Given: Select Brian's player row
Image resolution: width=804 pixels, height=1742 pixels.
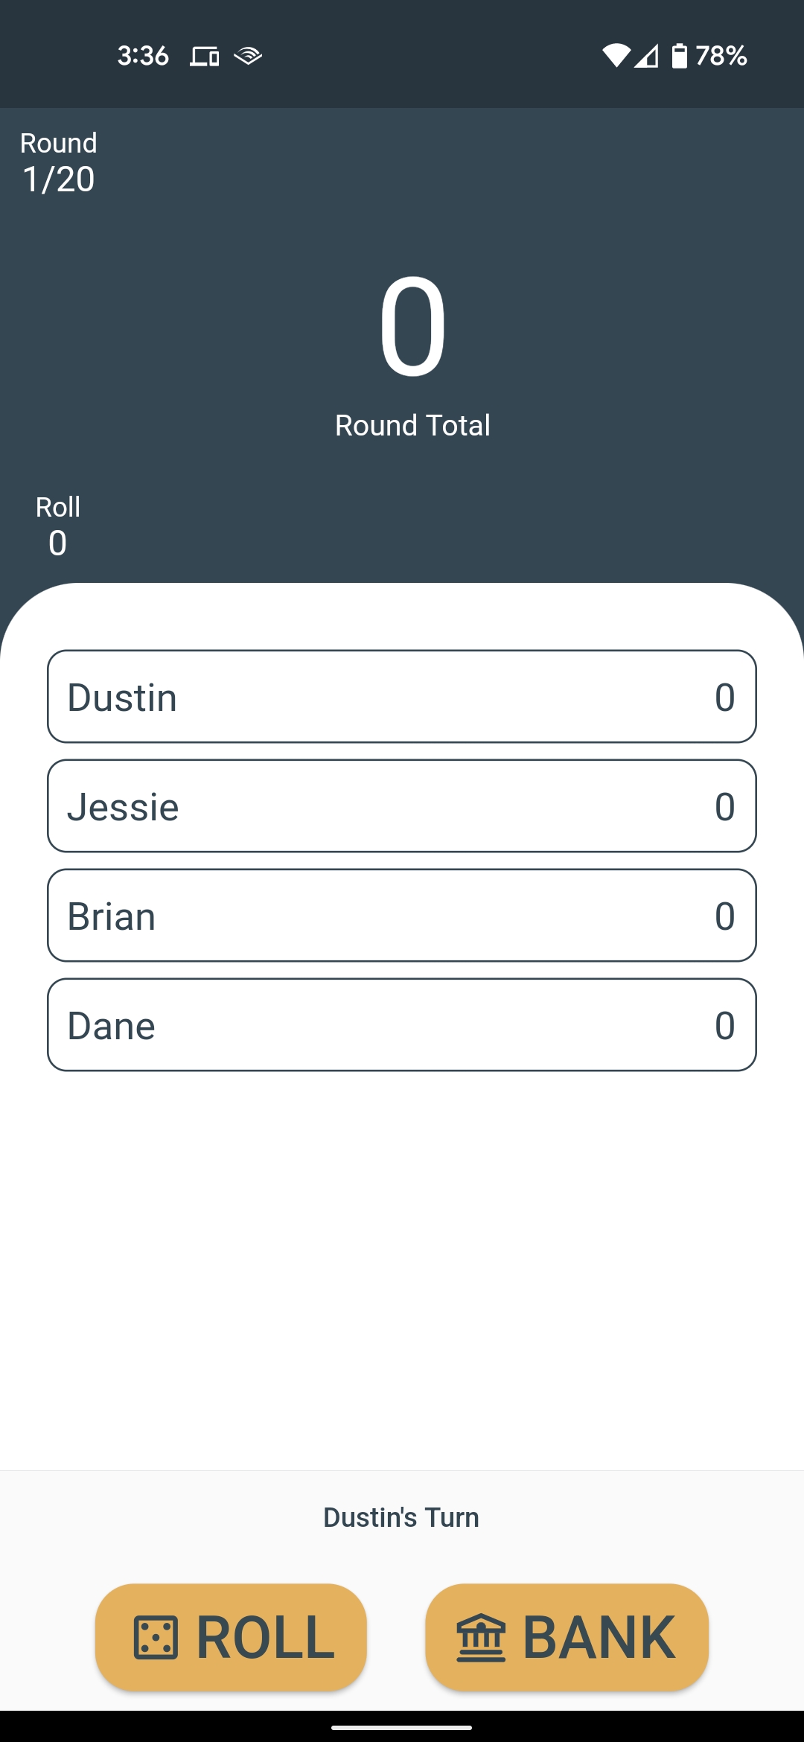Looking at the screenshot, I should click(402, 916).
